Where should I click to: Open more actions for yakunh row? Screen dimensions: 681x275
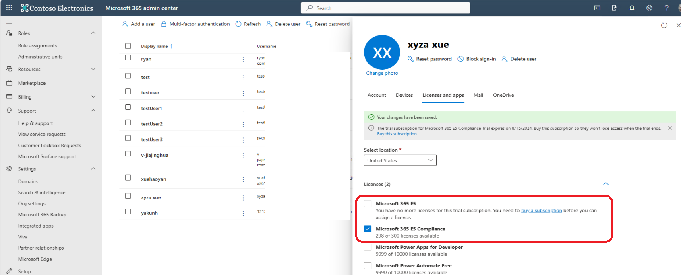[x=243, y=213]
